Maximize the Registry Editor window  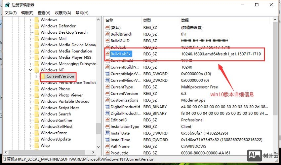pos(257,5)
